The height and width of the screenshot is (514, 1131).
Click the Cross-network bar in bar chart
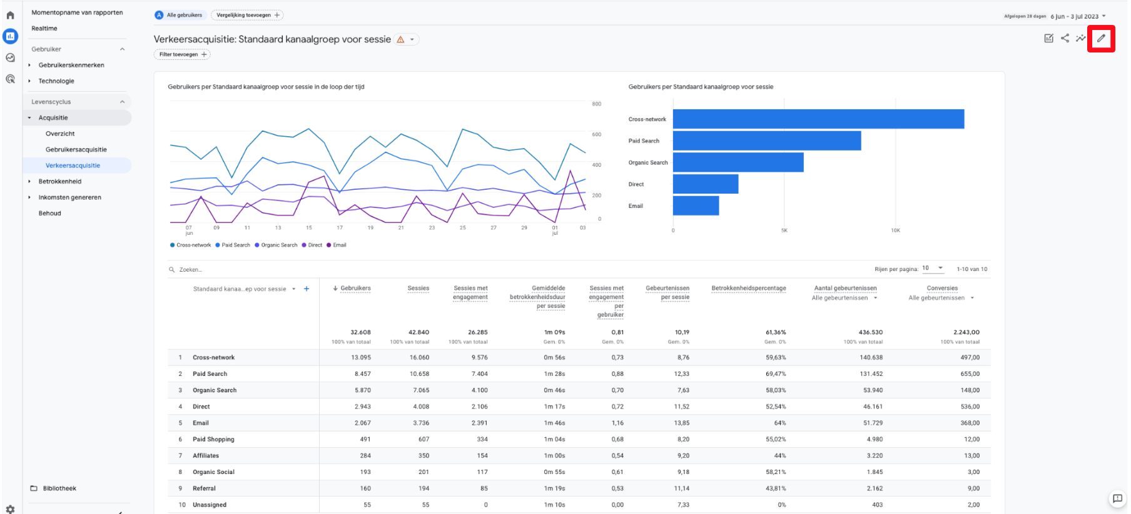click(818, 119)
